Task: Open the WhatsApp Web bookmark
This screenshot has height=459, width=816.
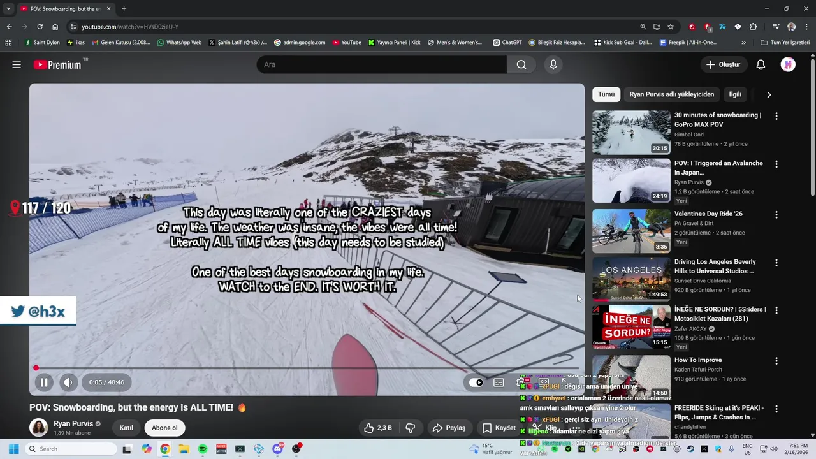Action: click(x=178, y=43)
